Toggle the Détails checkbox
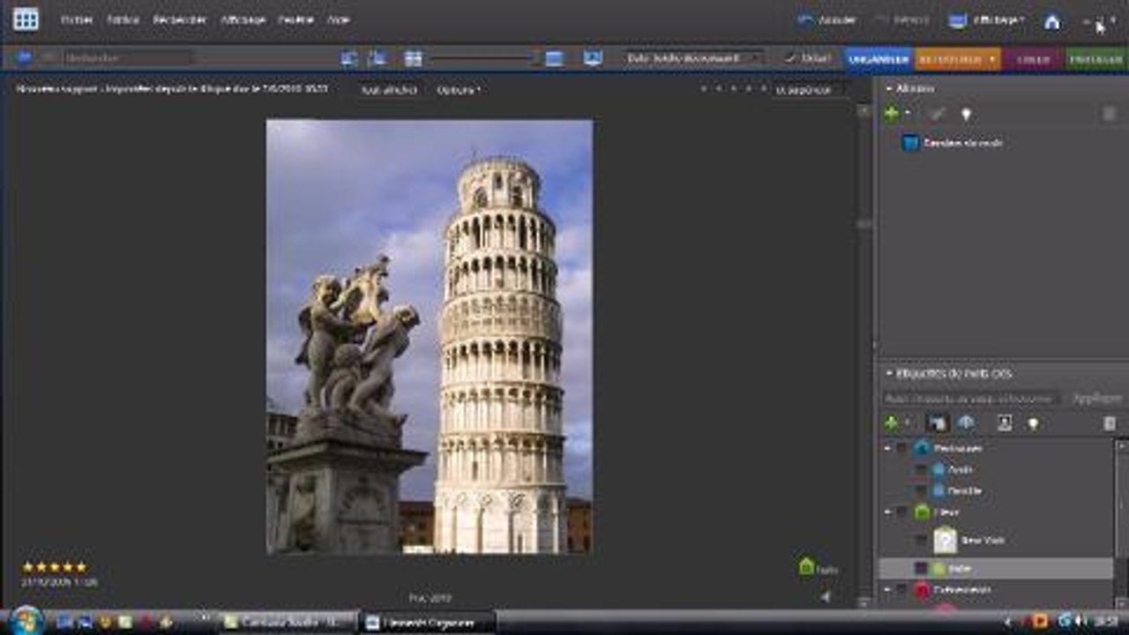 (808, 58)
